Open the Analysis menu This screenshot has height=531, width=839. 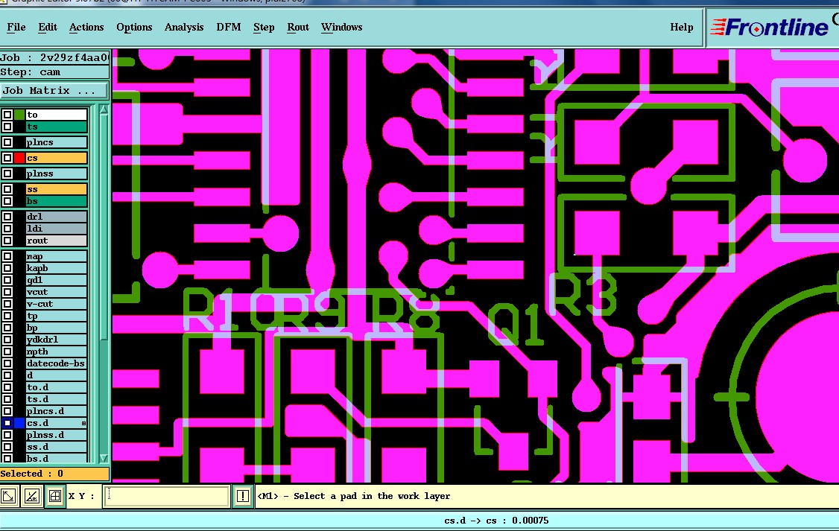[x=184, y=28]
